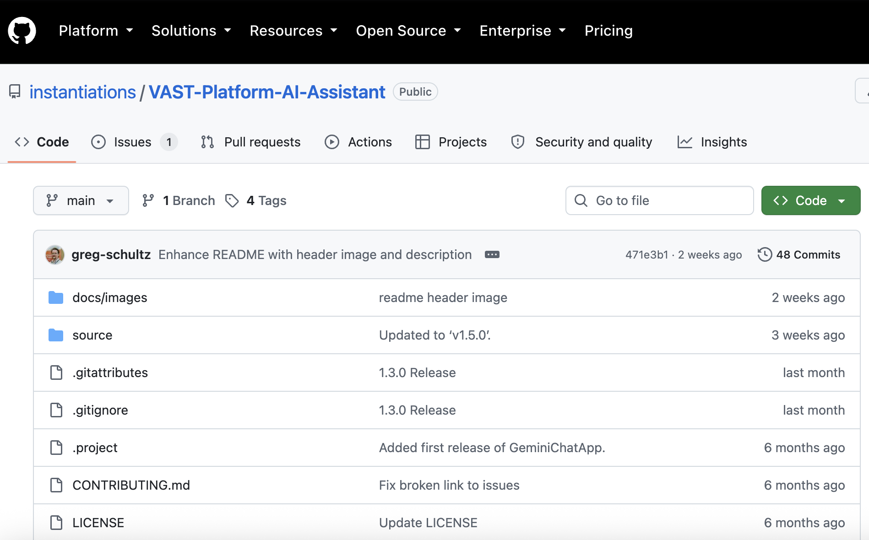Screen dimensions: 869x540
Task: Click the Public visibility badge
Action: point(415,92)
